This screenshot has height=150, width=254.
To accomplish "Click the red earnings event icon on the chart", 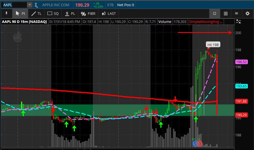I will point(200,143).
